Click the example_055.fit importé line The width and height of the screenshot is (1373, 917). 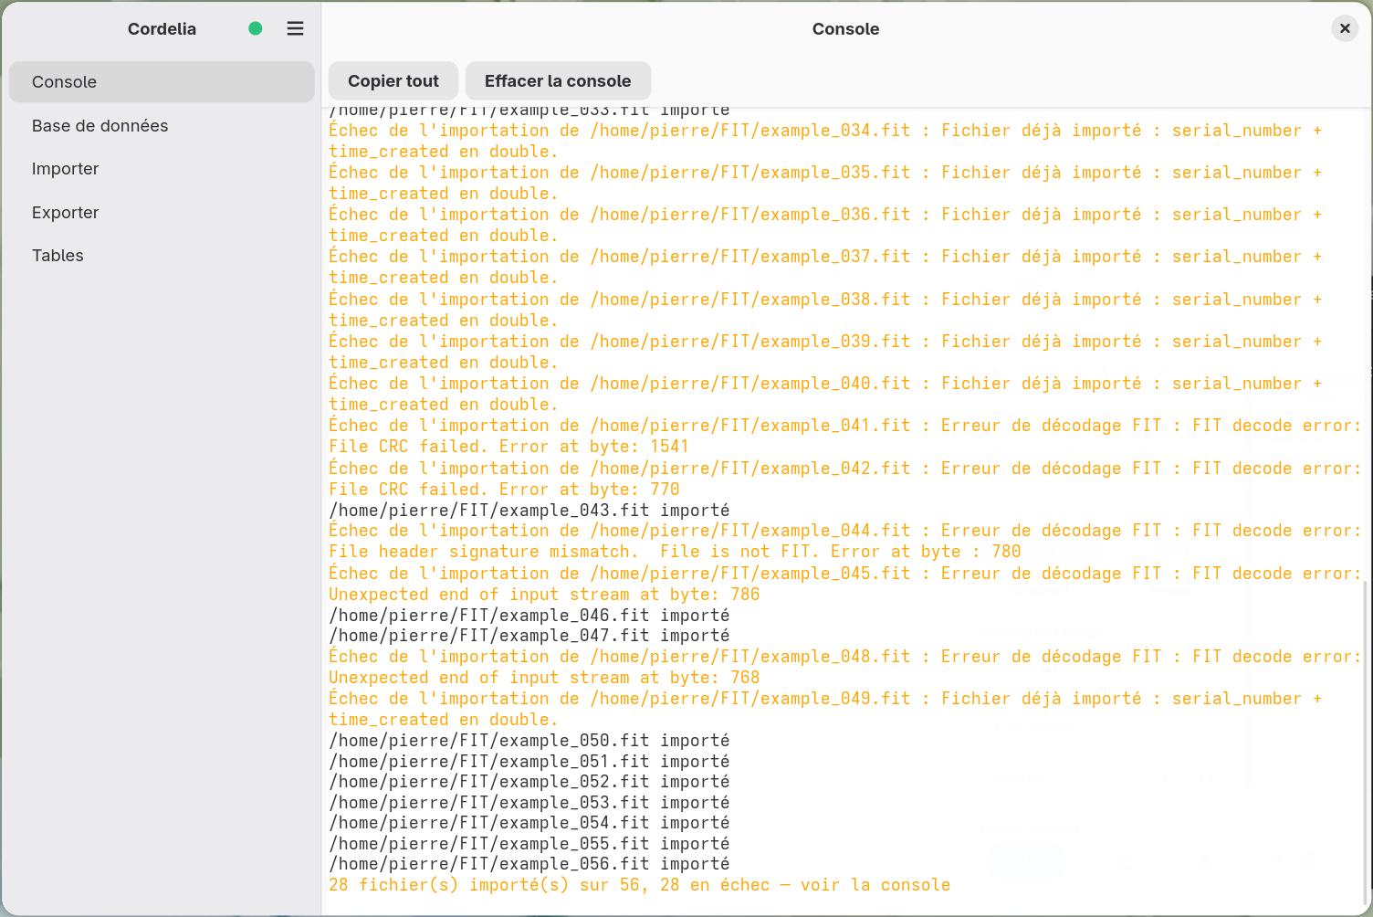[x=529, y=844]
